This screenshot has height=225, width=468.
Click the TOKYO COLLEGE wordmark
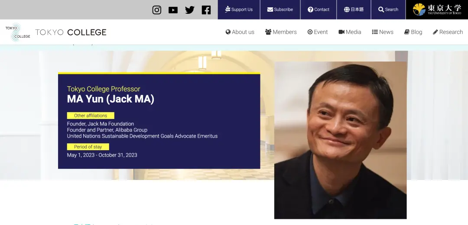click(x=71, y=32)
